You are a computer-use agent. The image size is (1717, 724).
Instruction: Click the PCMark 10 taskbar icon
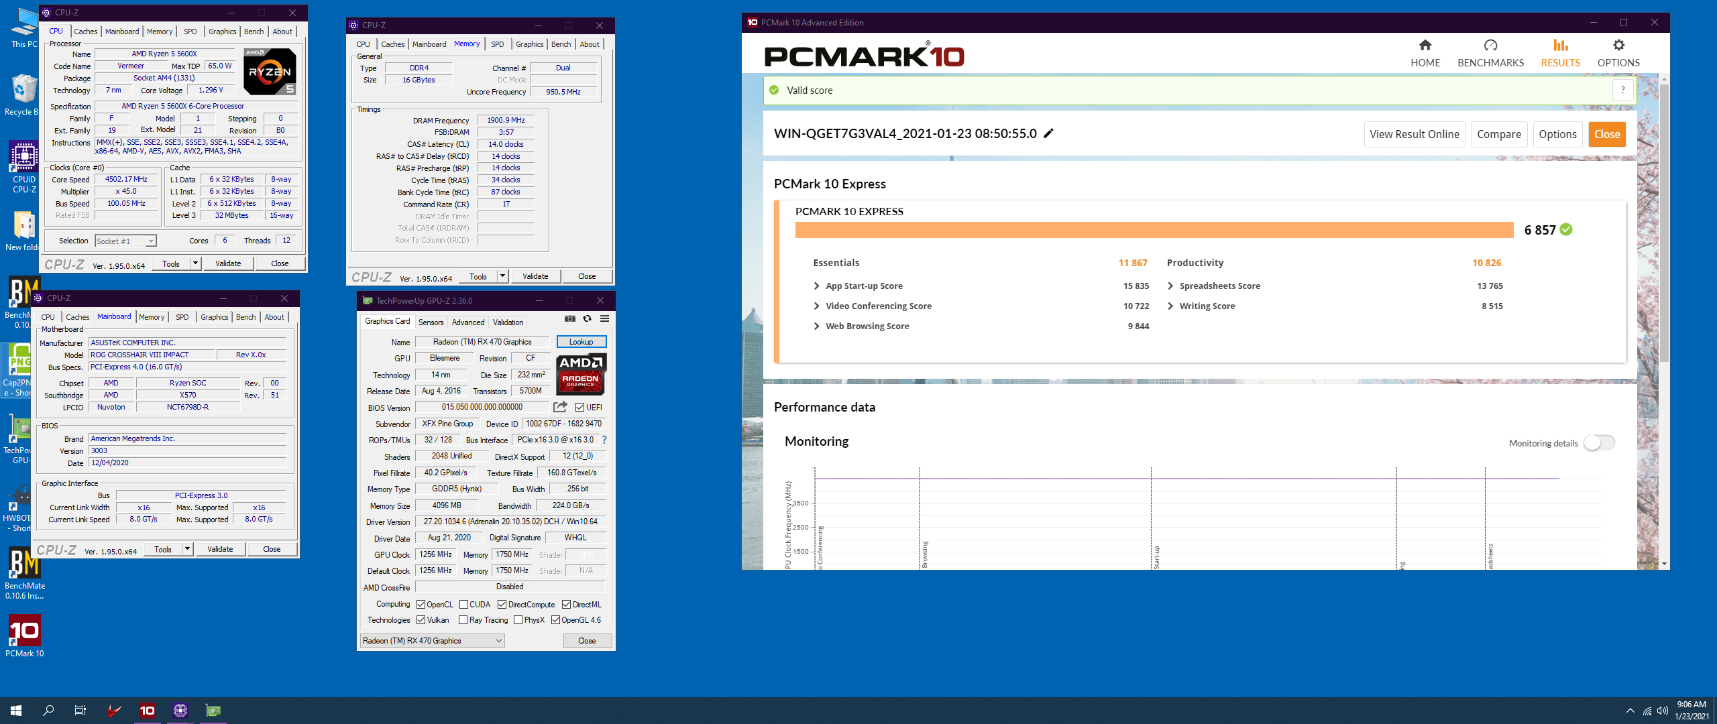(147, 711)
